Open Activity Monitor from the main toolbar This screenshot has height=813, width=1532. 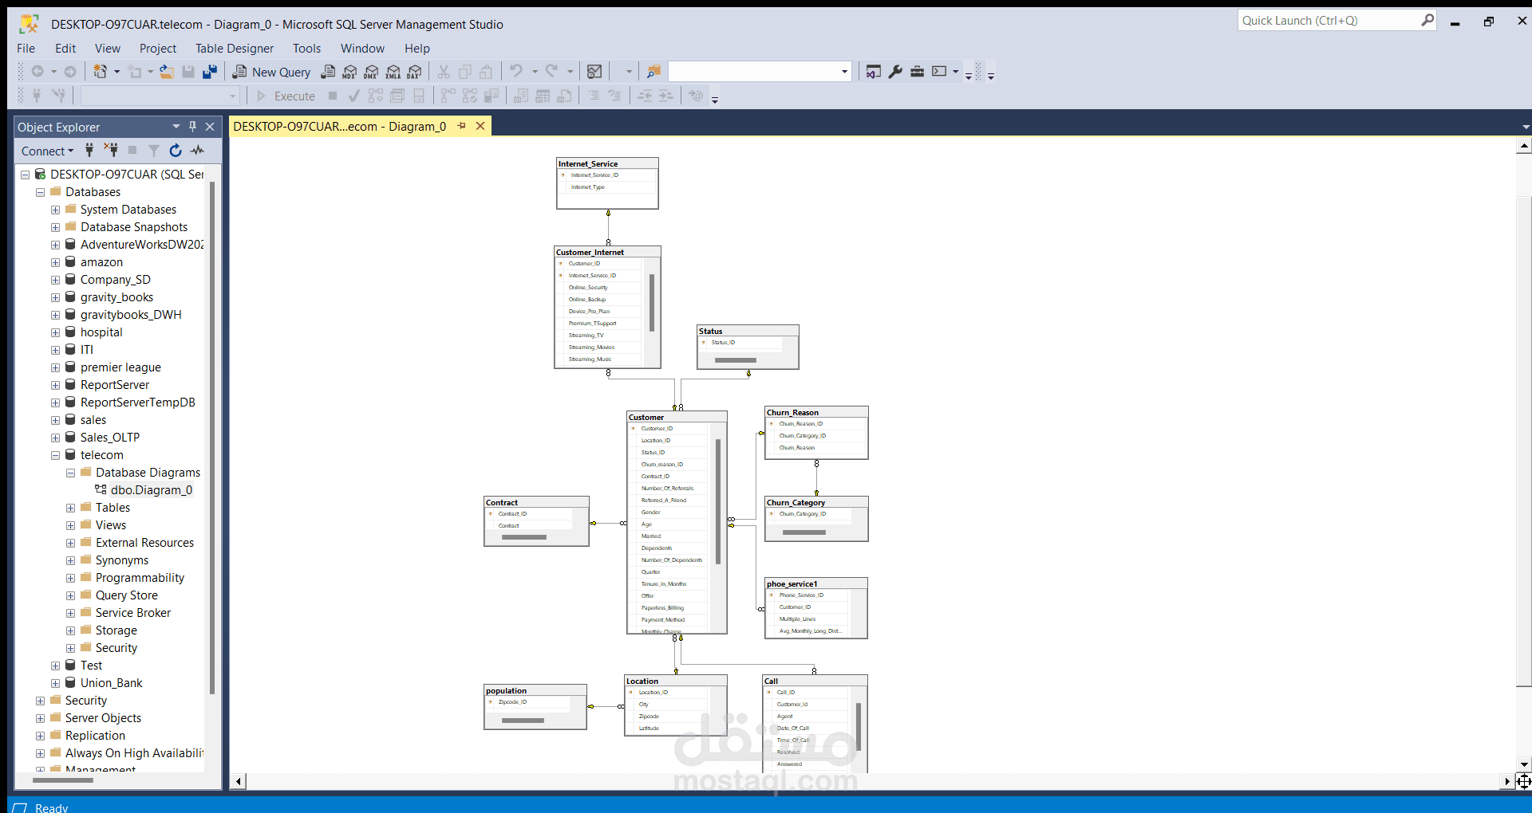click(x=594, y=72)
